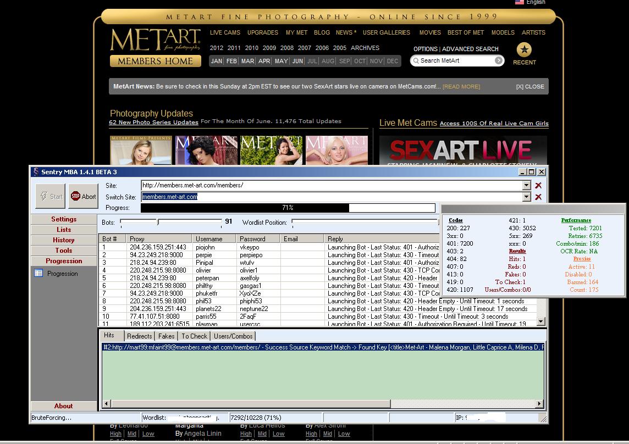Click the search go arrow in Search MetArt
This screenshot has height=444, width=629.
click(x=499, y=60)
